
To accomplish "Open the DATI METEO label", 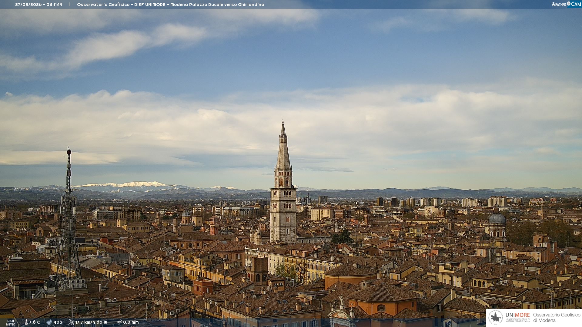I will [x=10, y=322].
